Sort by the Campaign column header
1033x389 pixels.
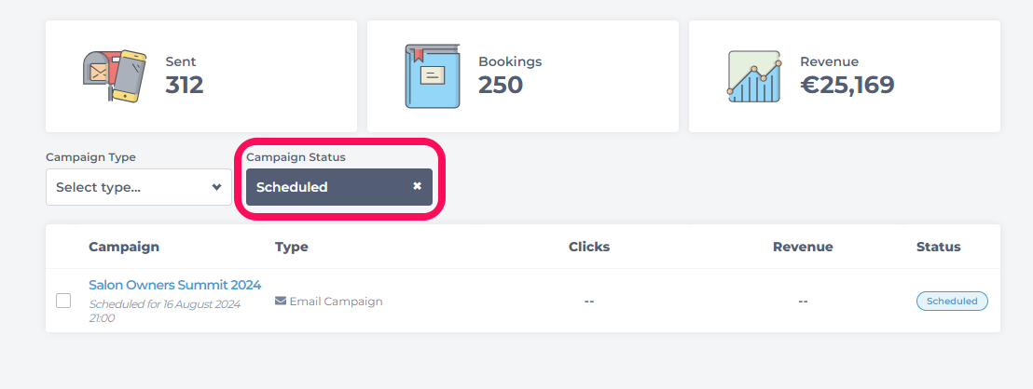tap(124, 247)
